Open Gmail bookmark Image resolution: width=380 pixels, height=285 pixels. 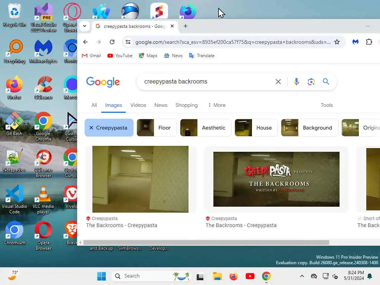[x=91, y=56]
